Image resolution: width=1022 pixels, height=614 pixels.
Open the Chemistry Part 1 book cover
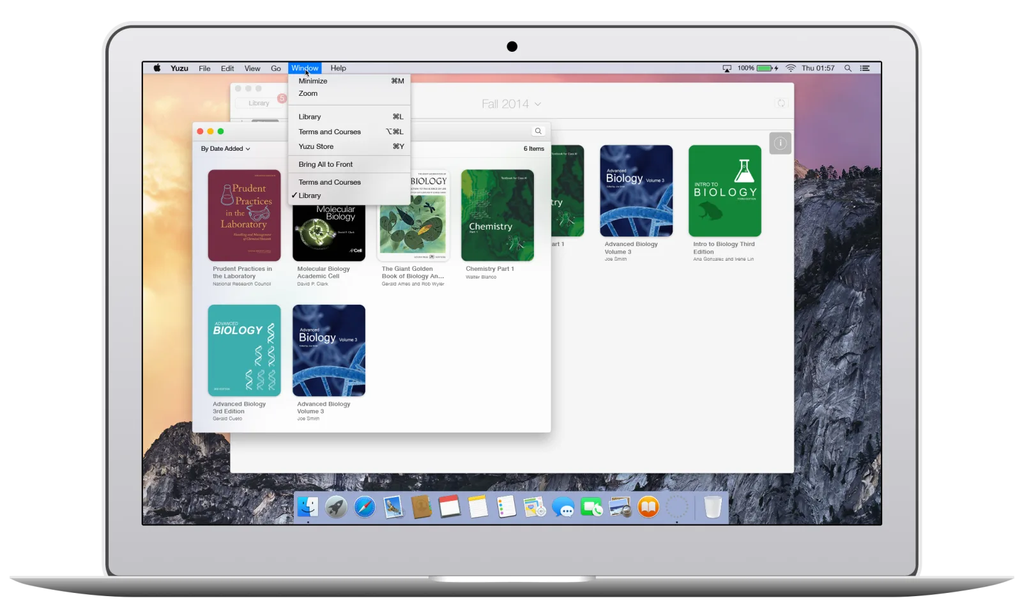click(x=498, y=215)
